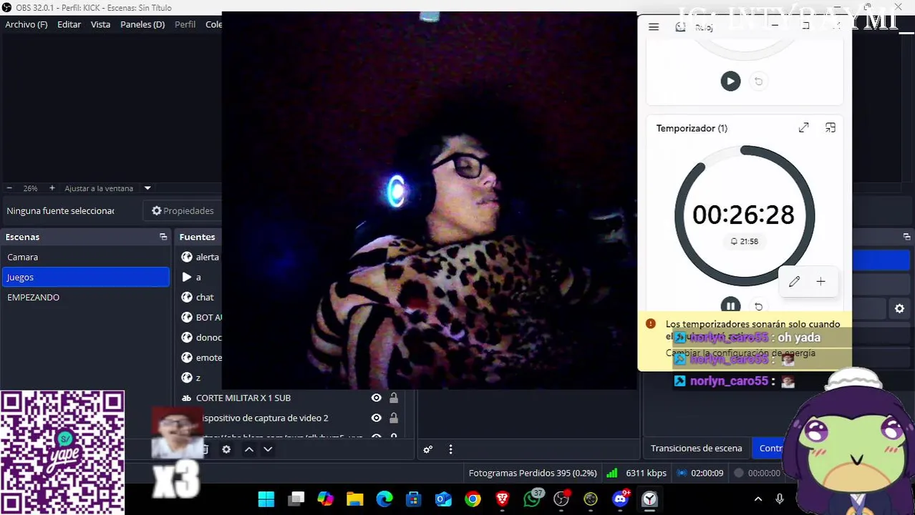Switch to Transiciones de escena tab
Image resolution: width=915 pixels, height=515 pixels.
click(696, 448)
